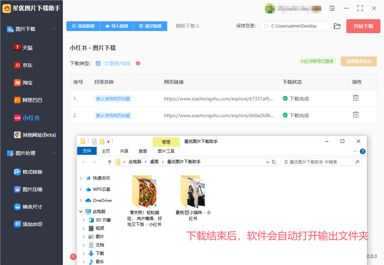The image size is (384, 265).
Task: Click the 管理 contextual tab
Action: point(166,142)
